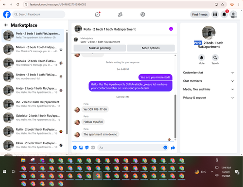Screen dimensions: 243x187
Task: Open the install app icon in address bar
Action: (216, 4)
